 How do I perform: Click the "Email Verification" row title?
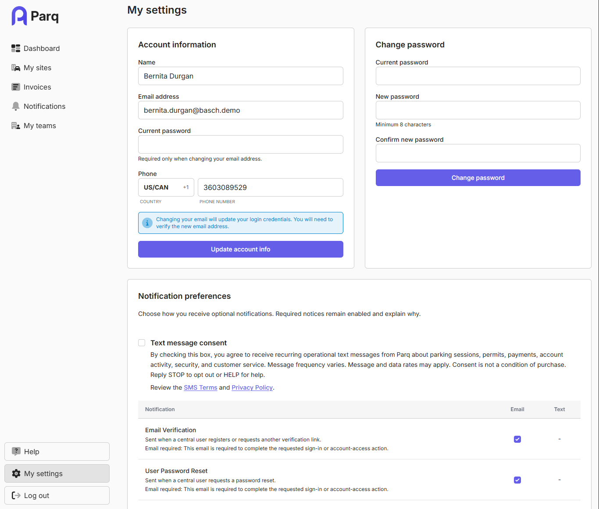(171, 430)
